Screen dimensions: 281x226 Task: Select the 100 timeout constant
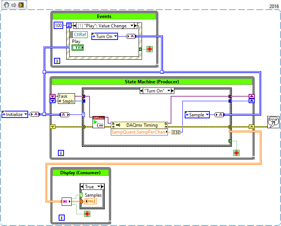(x=58, y=25)
